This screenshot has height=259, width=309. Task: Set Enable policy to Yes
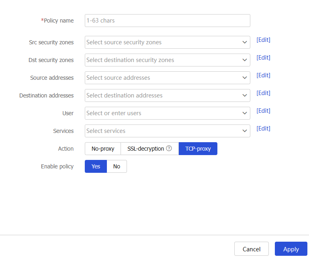click(96, 166)
